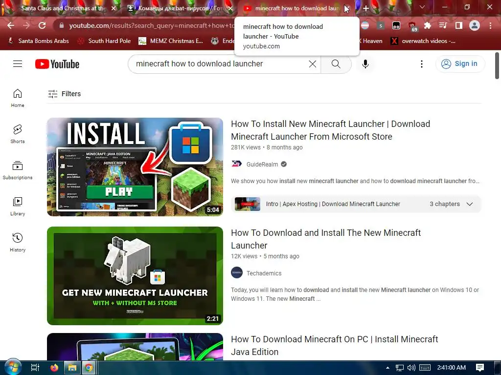The height and width of the screenshot is (375, 501).
Task: Click the taskbar Task View icon
Action: point(35,368)
